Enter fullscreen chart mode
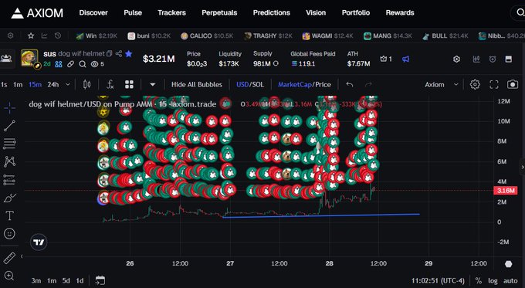The image size is (525, 288). point(494,85)
